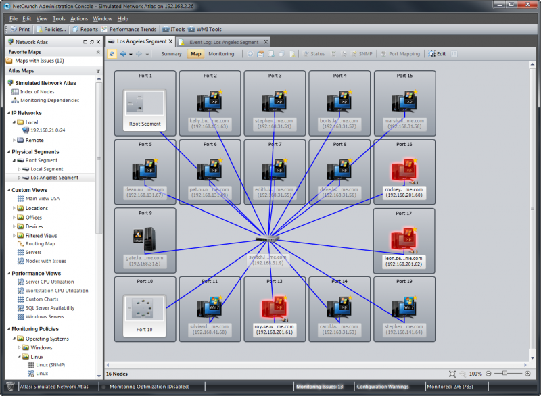Select the central switch node icon
The image size is (541, 396).
pyautogui.click(x=267, y=239)
